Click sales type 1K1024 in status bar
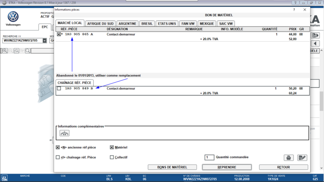This screenshot has height=182, width=324. (273, 179)
